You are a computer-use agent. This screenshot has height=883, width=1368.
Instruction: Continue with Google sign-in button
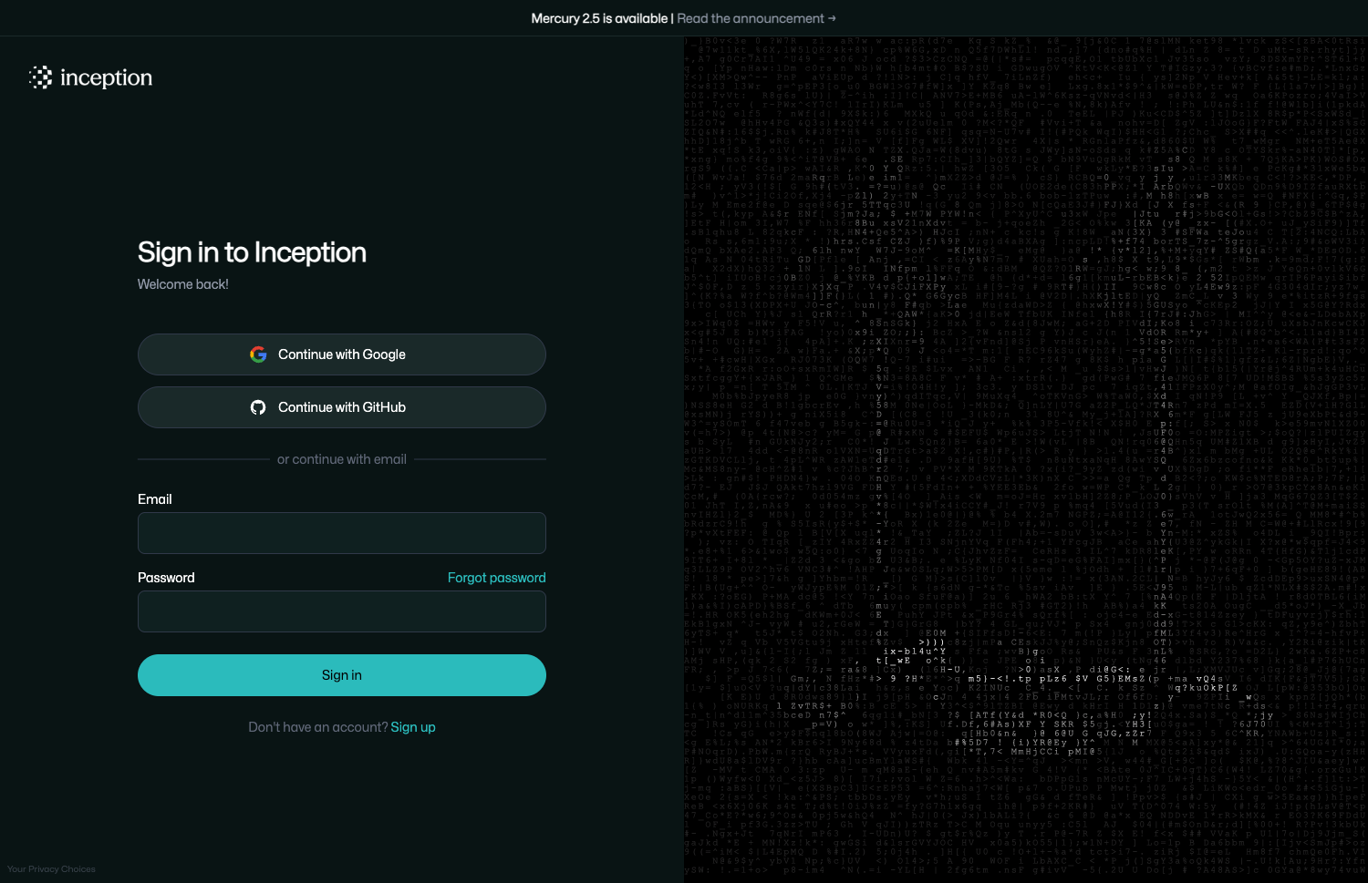(x=342, y=354)
